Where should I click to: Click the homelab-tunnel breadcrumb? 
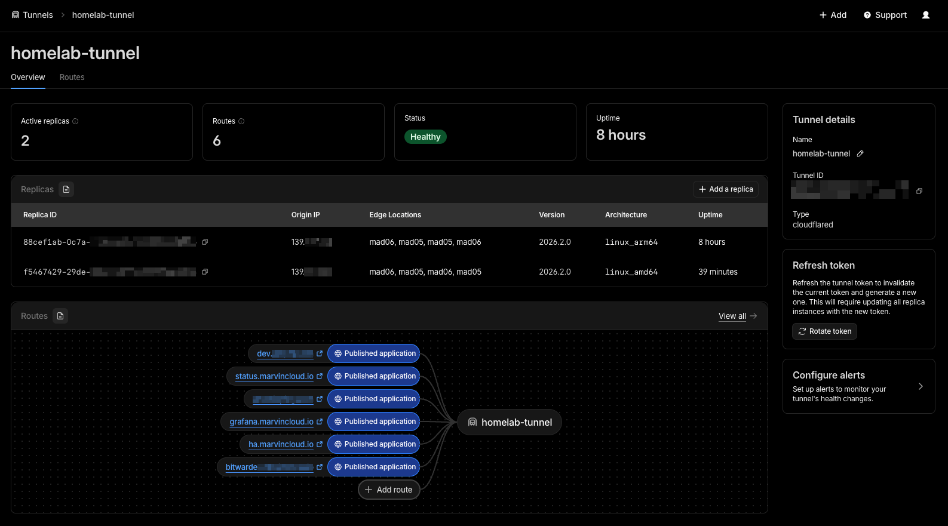click(103, 15)
